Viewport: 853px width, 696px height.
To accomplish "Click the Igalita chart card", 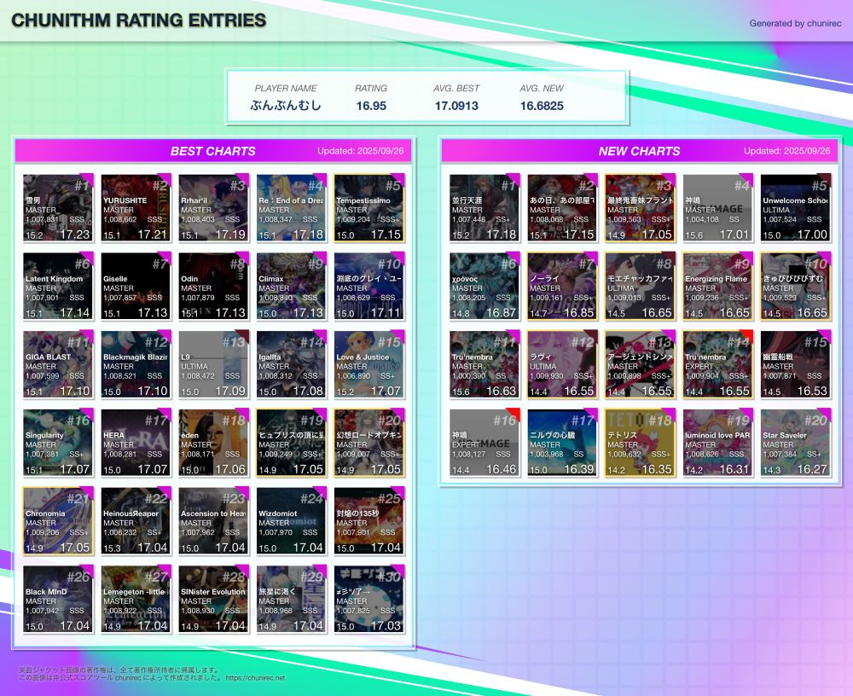I will 292,364.
